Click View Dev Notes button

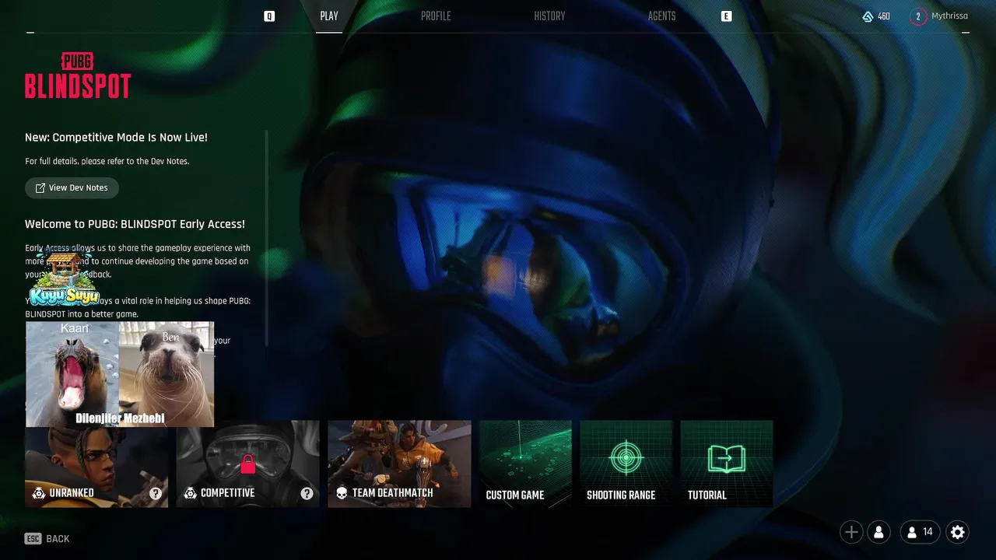coord(72,187)
